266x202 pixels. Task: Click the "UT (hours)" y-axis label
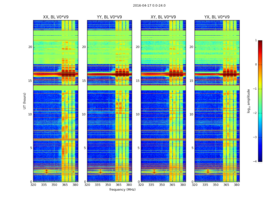25,101
